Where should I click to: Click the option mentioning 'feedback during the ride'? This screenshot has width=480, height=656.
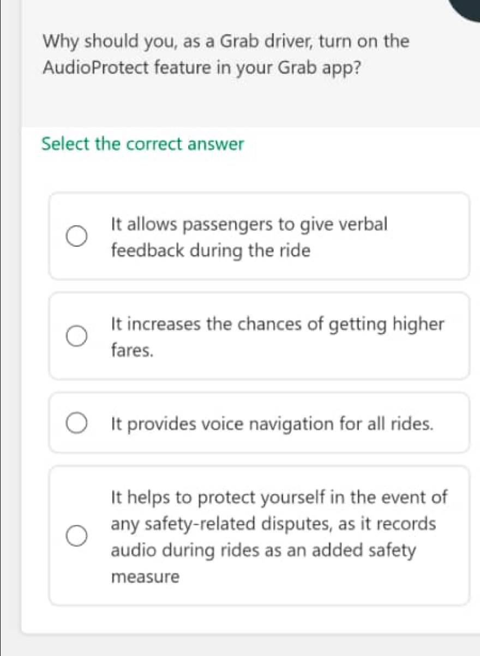249,237
